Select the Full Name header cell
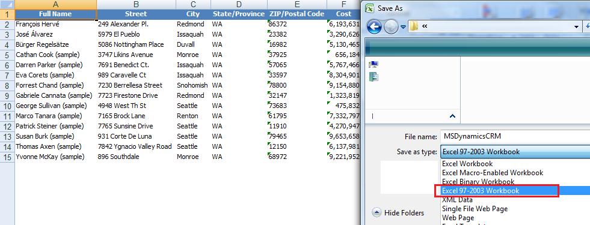 (x=56, y=14)
